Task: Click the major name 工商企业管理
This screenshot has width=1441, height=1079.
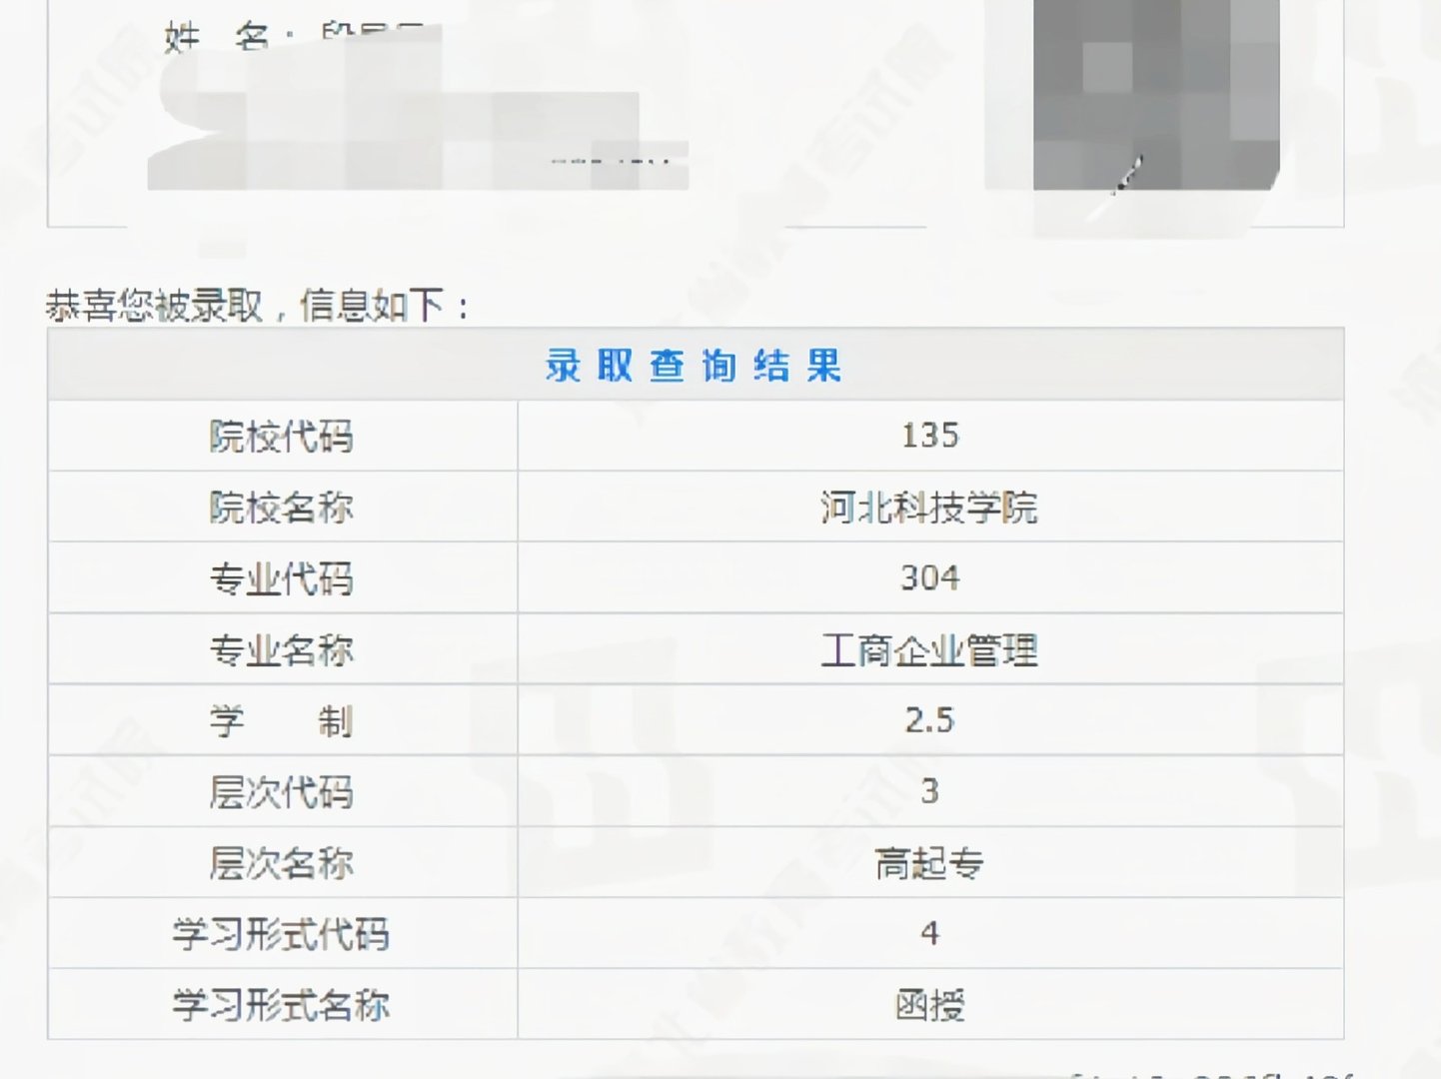Action: tap(930, 648)
